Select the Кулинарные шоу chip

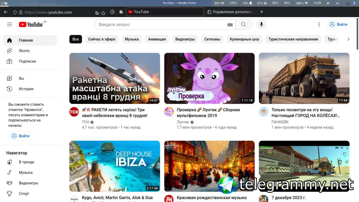click(x=245, y=39)
